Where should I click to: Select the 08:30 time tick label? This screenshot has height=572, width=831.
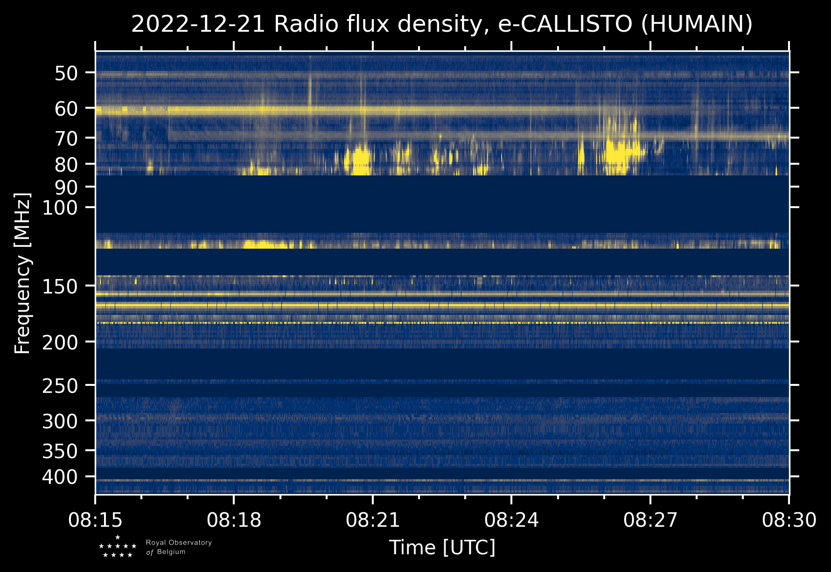click(x=789, y=520)
